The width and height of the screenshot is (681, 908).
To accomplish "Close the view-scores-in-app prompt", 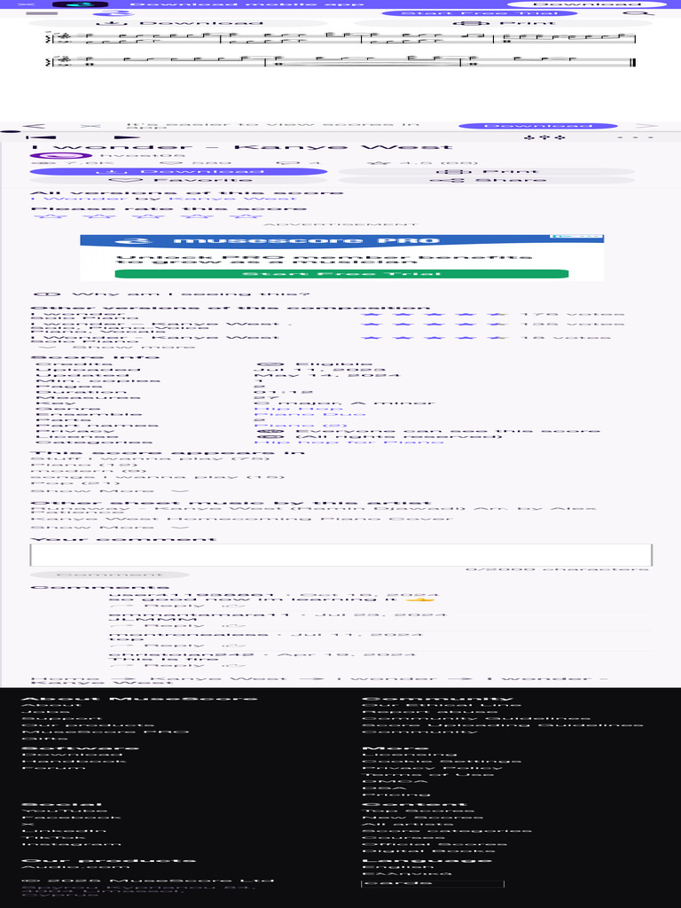I will [90, 126].
